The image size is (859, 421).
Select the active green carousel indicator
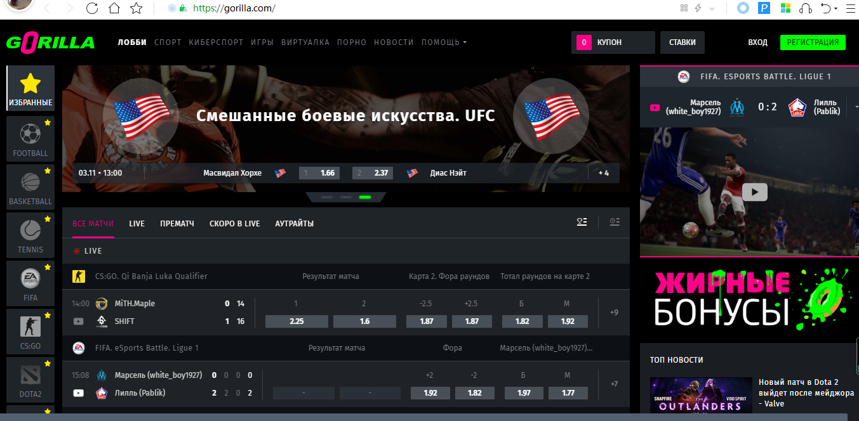[365, 197]
